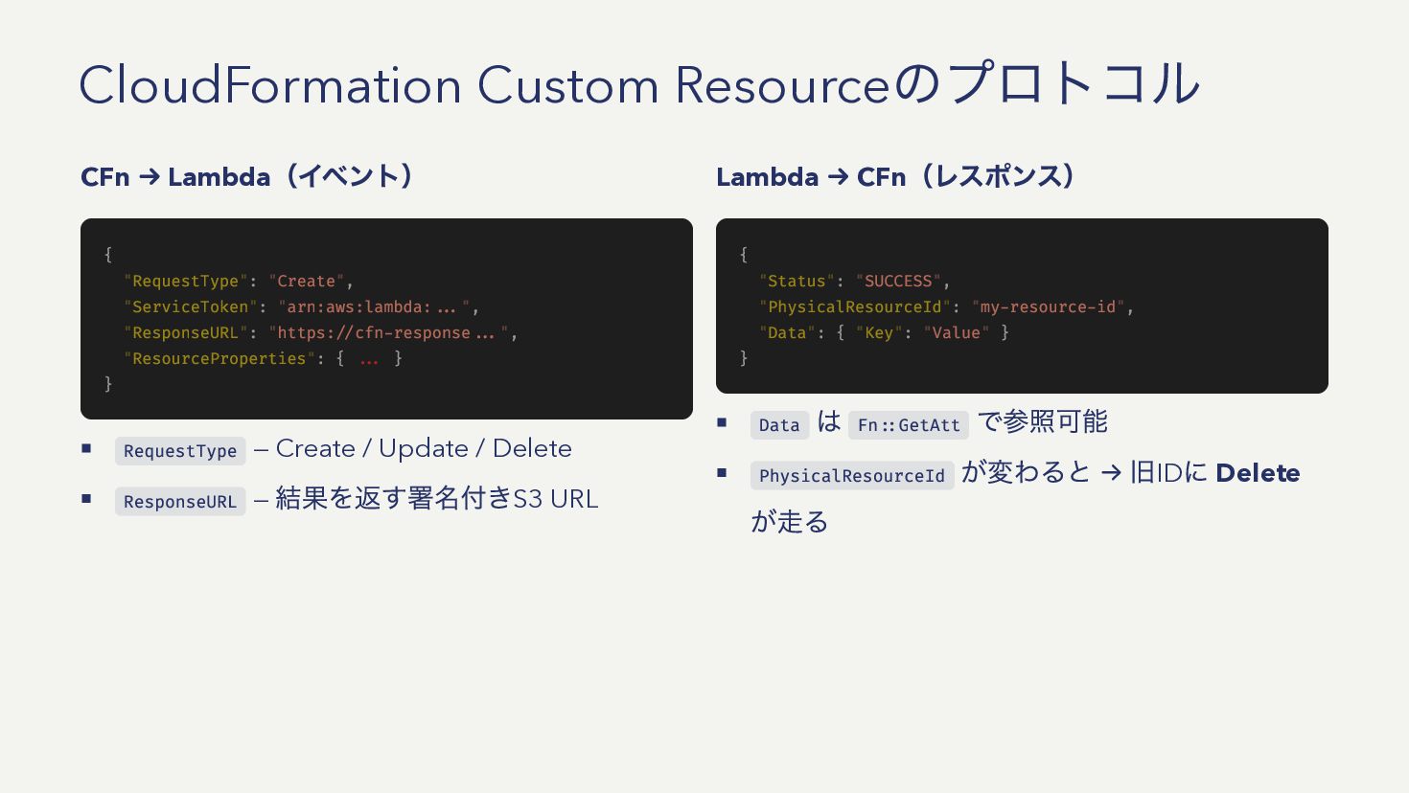
Task: Click the Fn::GetAtt inline code tag
Action: pos(909,425)
